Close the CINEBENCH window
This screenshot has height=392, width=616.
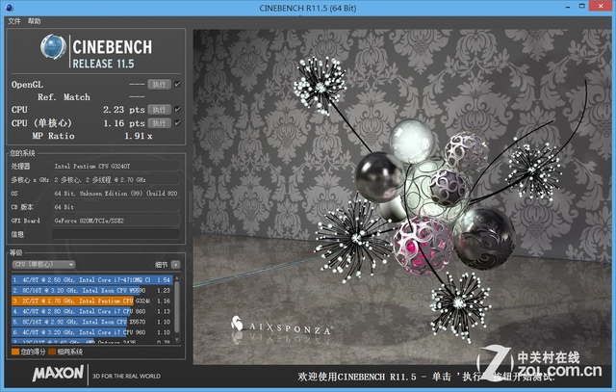coord(601,6)
